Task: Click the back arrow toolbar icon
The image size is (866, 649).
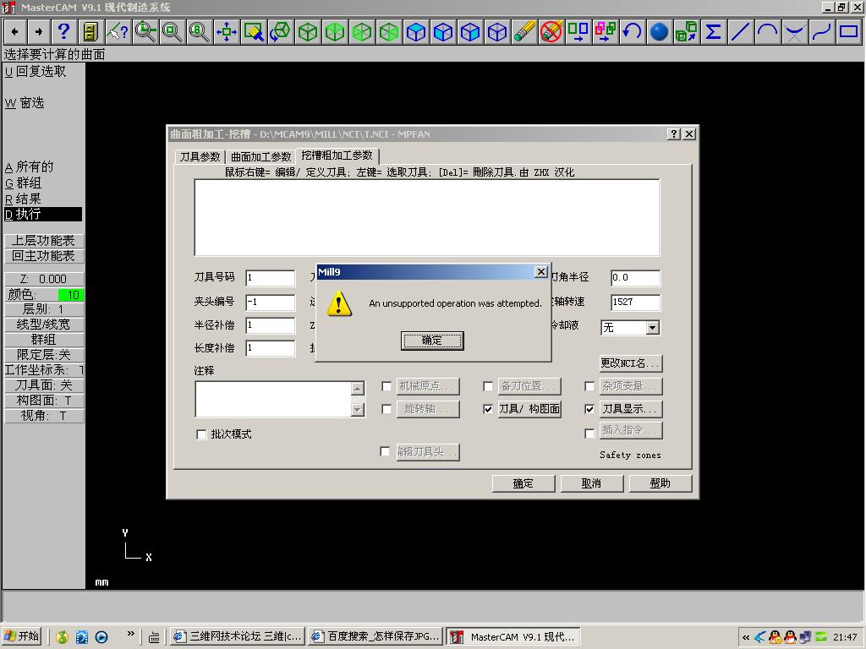Action: pos(15,32)
